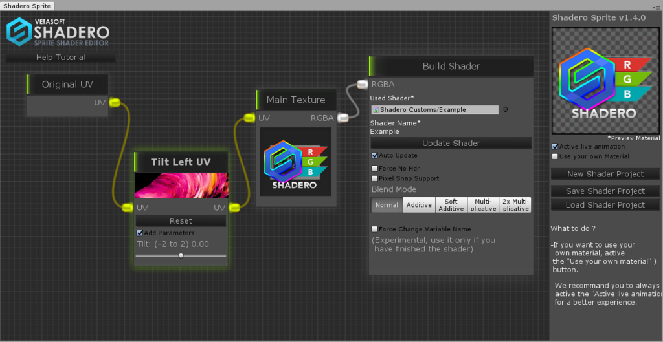The width and height of the screenshot is (663, 342).
Task: Click the Tilt: (-2 to 2) 0.00 label
Action: click(172, 244)
